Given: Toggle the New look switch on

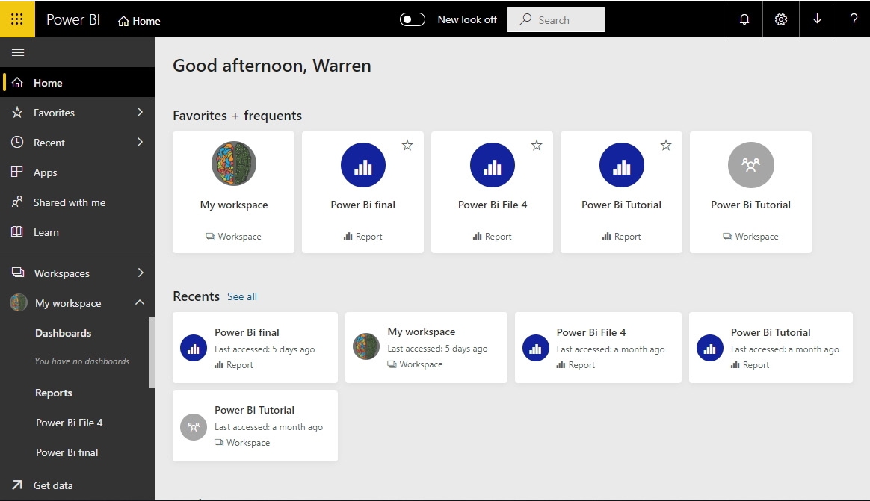Looking at the screenshot, I should click(412, 19).
